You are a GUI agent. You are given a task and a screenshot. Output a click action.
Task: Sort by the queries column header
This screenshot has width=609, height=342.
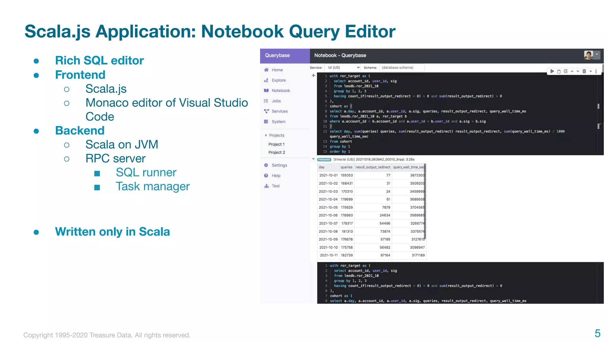click(x=346, y=167)
